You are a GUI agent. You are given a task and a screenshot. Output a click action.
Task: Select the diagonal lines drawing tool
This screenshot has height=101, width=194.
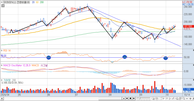coord(173,98)
